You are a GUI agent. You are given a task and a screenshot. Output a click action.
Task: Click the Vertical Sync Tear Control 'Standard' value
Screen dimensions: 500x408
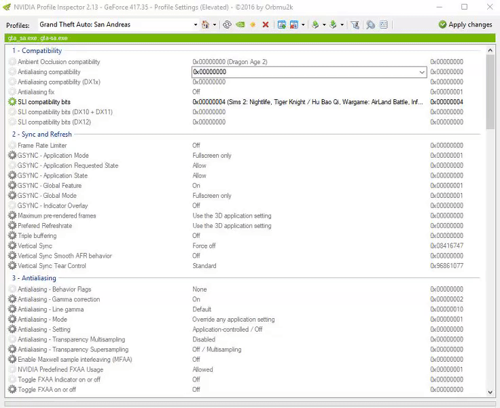click(x=204, y=266)
